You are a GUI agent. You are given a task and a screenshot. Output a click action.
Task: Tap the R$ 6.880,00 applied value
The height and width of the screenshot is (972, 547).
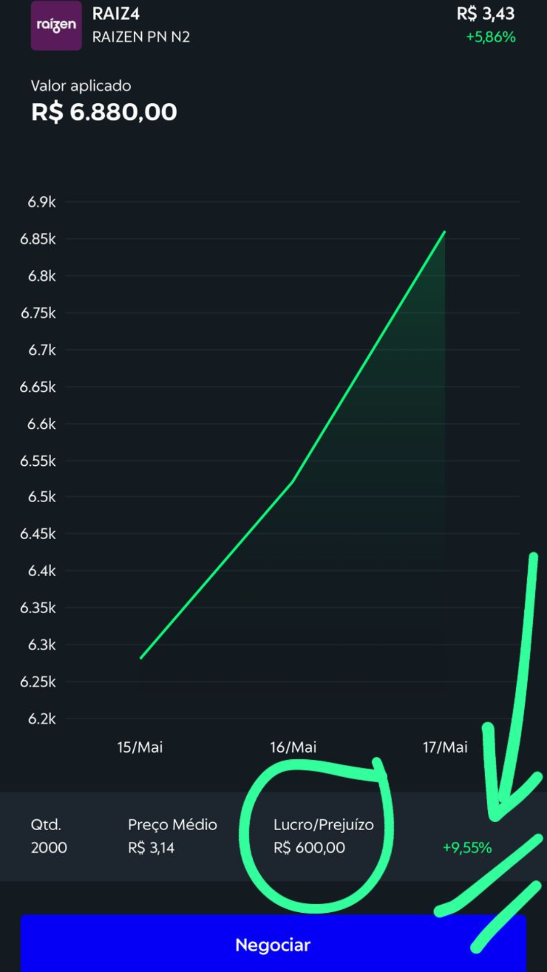(104, 112)
